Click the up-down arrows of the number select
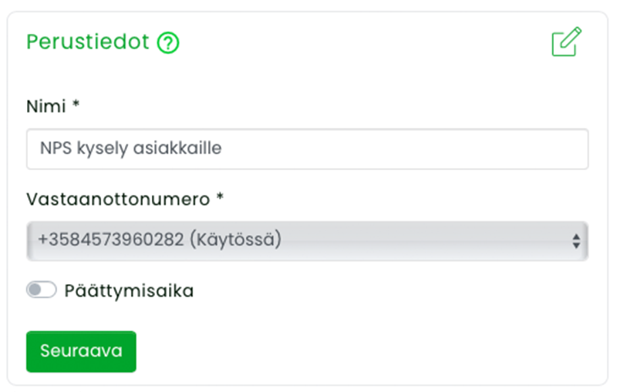617x392 pixels. pos(576,241)
